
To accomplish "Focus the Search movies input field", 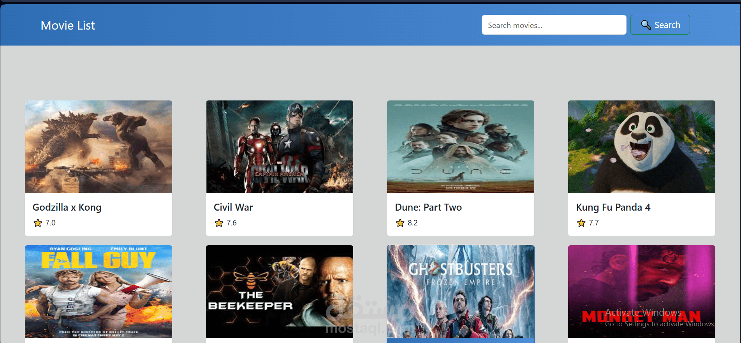I will 554,25.
